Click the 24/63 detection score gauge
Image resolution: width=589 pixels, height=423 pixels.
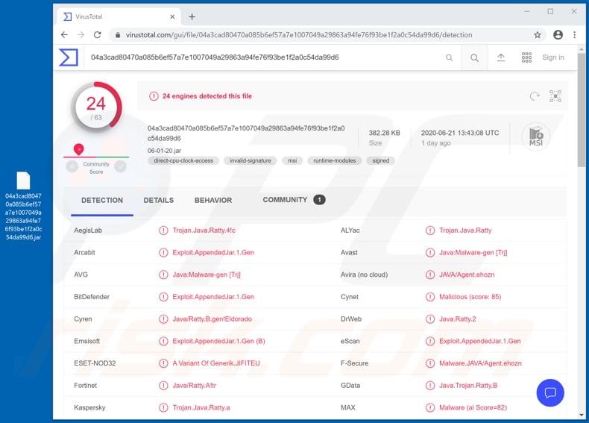96,107
